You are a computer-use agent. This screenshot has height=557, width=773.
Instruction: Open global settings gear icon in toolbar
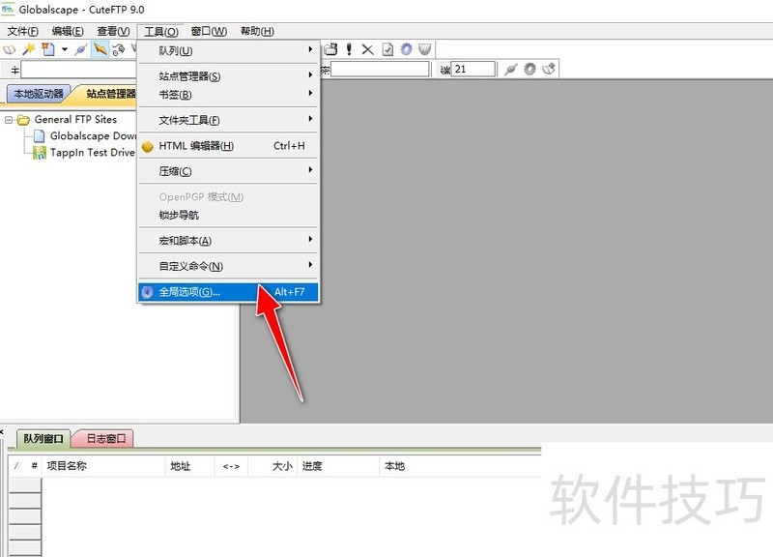point(407,49)
